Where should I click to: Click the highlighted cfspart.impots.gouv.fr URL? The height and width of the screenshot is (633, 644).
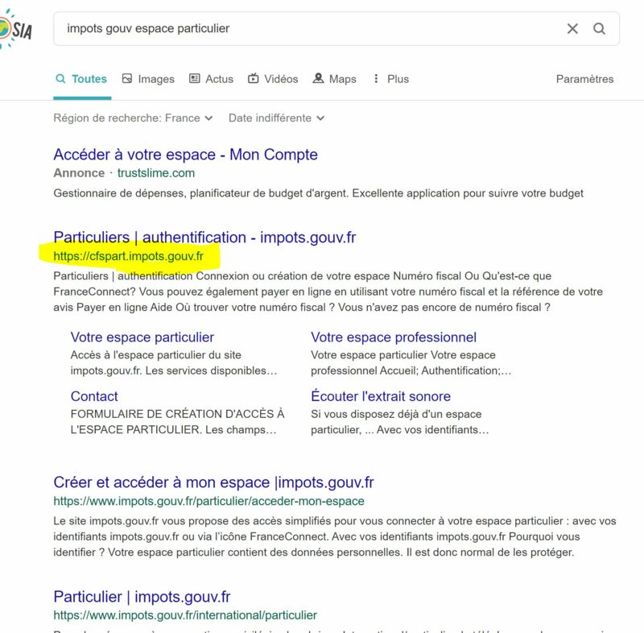[x=129, y=256]
